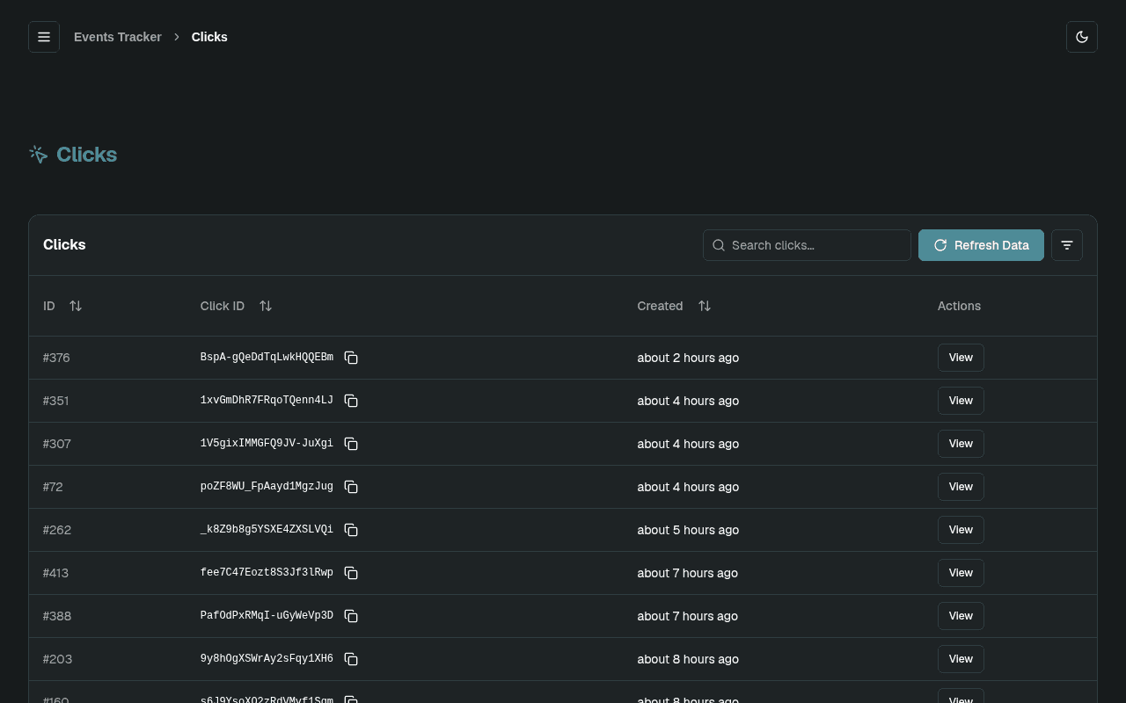Image resolution: width=1126 pixels, height=703 pixels.
Task: Focus the Search clicks field
Action: click(x=807, y=245)
